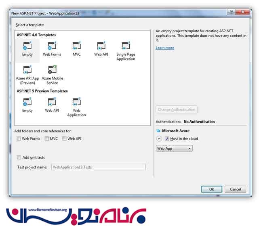Screen dimensions: 261x226
Task: Click the 'ASP.NET 4.6 Templates' heading
Action: (x=36, y=35)
